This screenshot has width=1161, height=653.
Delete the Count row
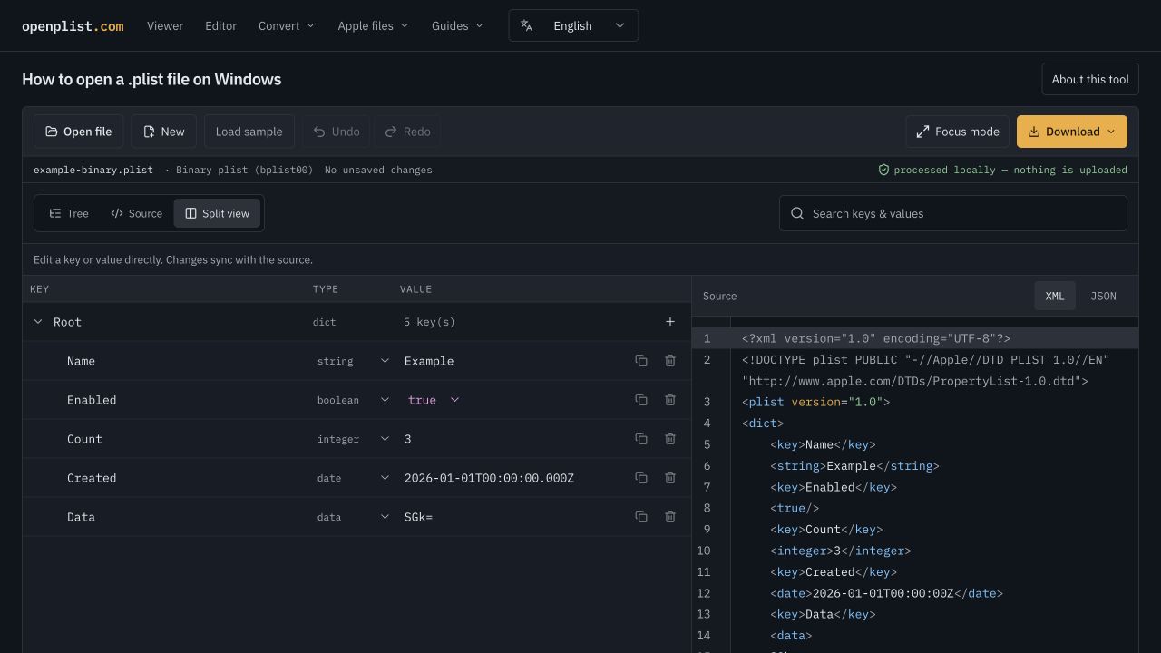coord(670,439)
